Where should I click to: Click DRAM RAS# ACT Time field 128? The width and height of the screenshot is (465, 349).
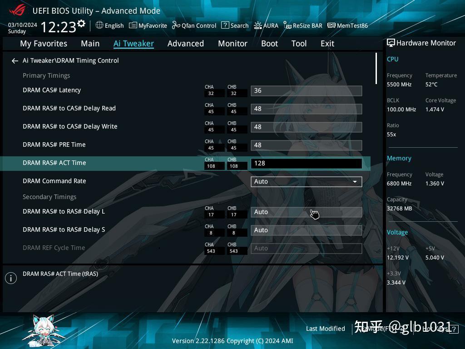pyautogui.click(x=307, y=164)
